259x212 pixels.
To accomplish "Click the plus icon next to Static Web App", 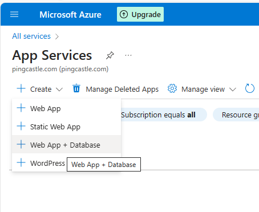I will 21,126.
